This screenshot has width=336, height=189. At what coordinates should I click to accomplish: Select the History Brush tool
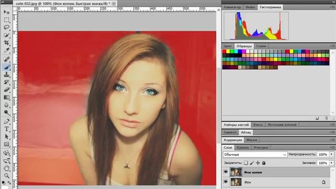[6, 82]
